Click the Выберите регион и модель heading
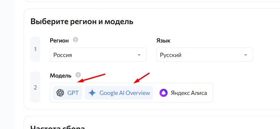280x129 pixels. coord(82,22)
